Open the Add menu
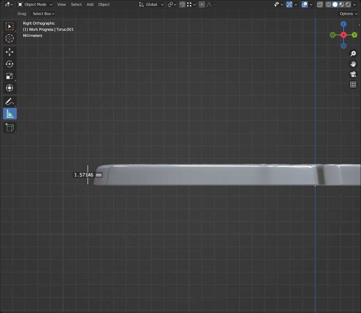Image resolution: width=361 pixels, height=313 pixels. tap(90, 4)
